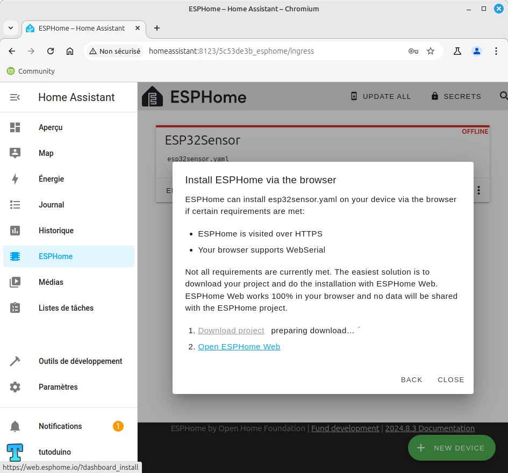
Task: Close the ESPHome – Home Assistant tab
Action: point(138,28)
